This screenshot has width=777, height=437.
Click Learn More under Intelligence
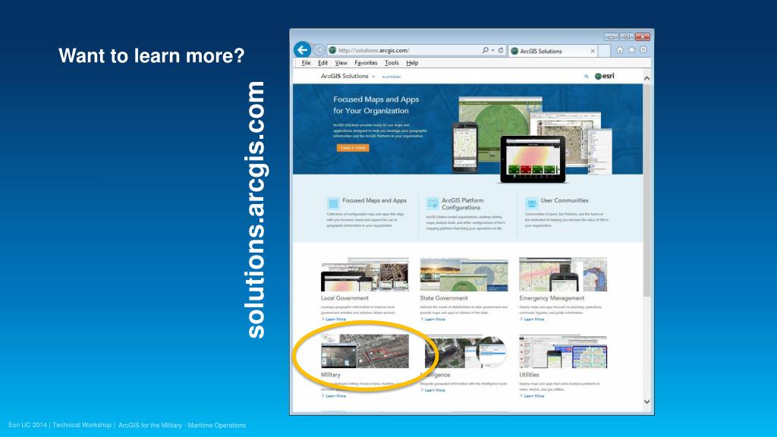433,390
